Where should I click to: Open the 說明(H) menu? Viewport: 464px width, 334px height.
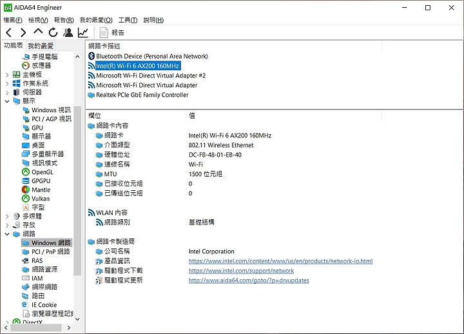(x=153, y=20)
